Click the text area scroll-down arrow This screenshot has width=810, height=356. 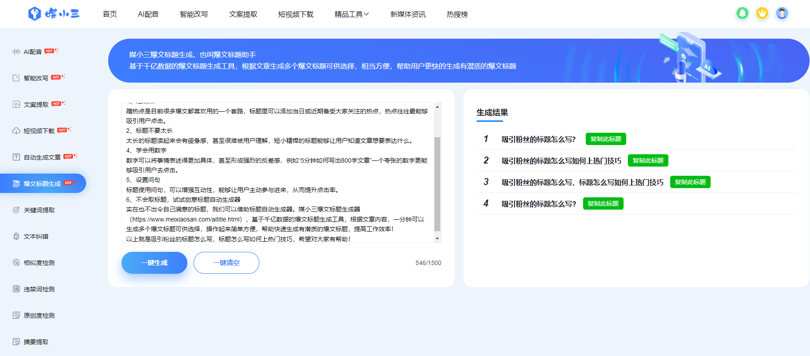pos(437,239)
